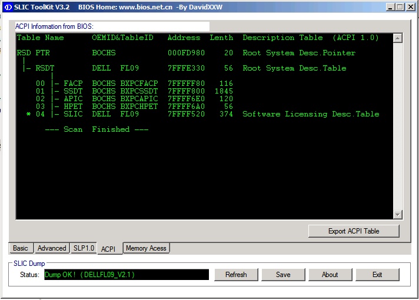The width and height of the screenshot is (419, 300).
Task: Click the scrollbar up arrow
Action: (x=398, y=38)
